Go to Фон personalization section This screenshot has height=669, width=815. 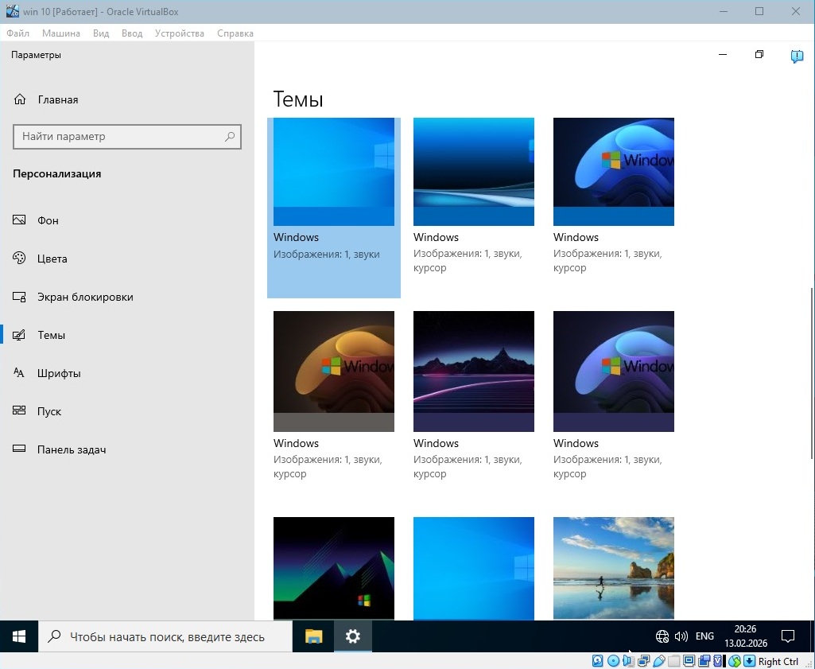coord(48,220)
